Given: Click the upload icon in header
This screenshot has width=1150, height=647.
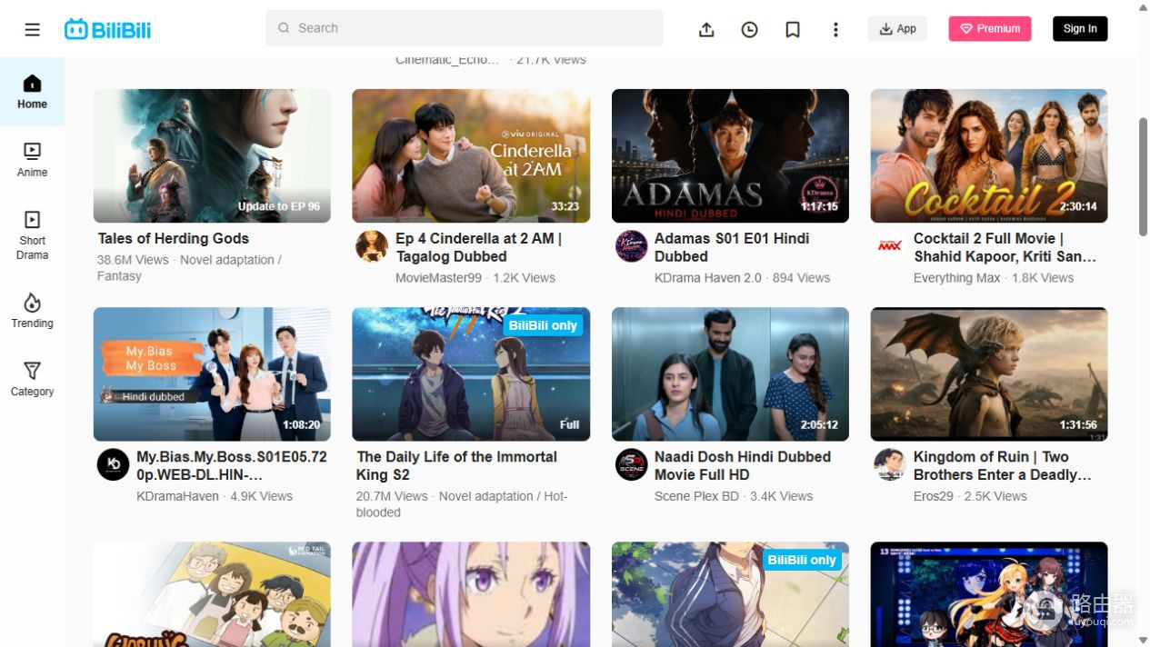Looking at the screenshot, I should point(706,29).
